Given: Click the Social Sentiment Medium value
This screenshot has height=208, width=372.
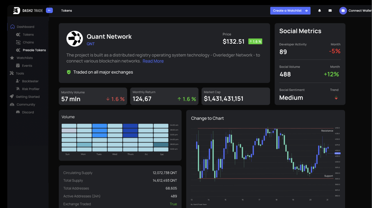Looking at the screenshot, I should [x=291, y=98].
